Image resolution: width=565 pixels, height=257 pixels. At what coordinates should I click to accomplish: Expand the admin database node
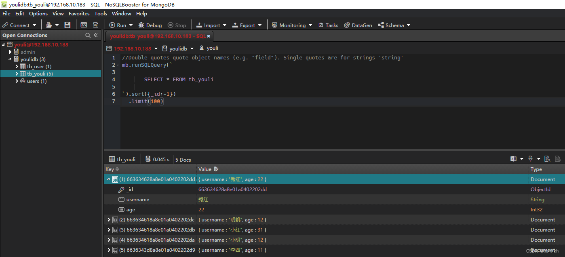[11, 52]
